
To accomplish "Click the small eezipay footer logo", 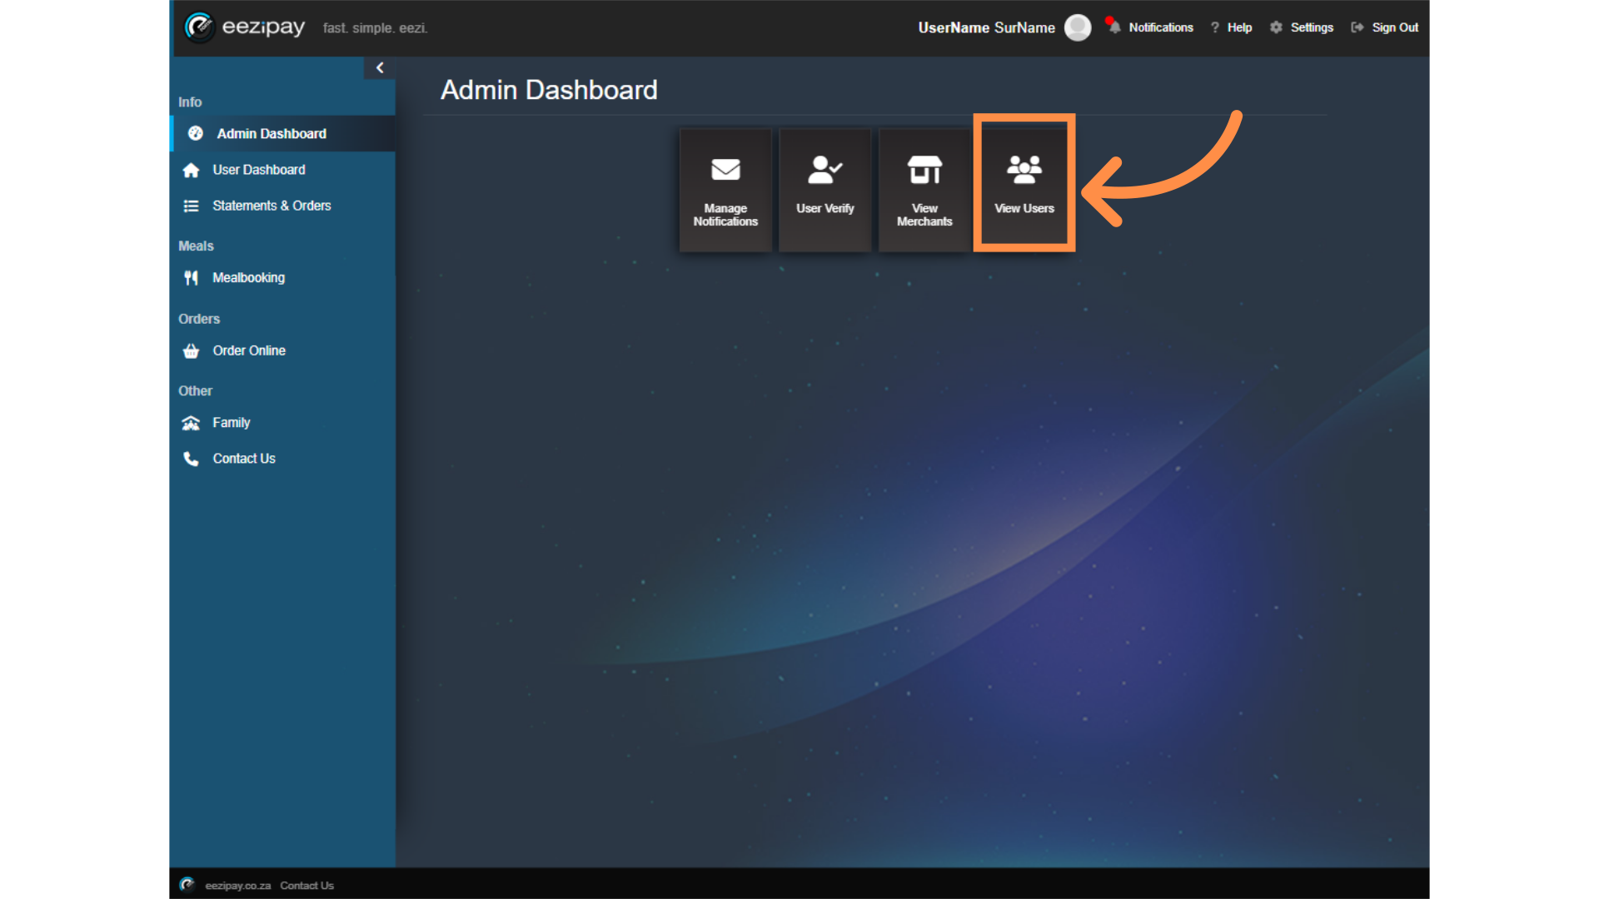I will click(x=187, y=884).
